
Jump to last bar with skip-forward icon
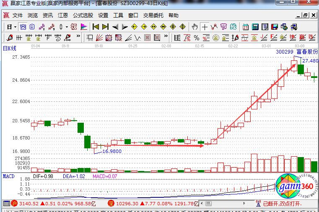[105, 27]
